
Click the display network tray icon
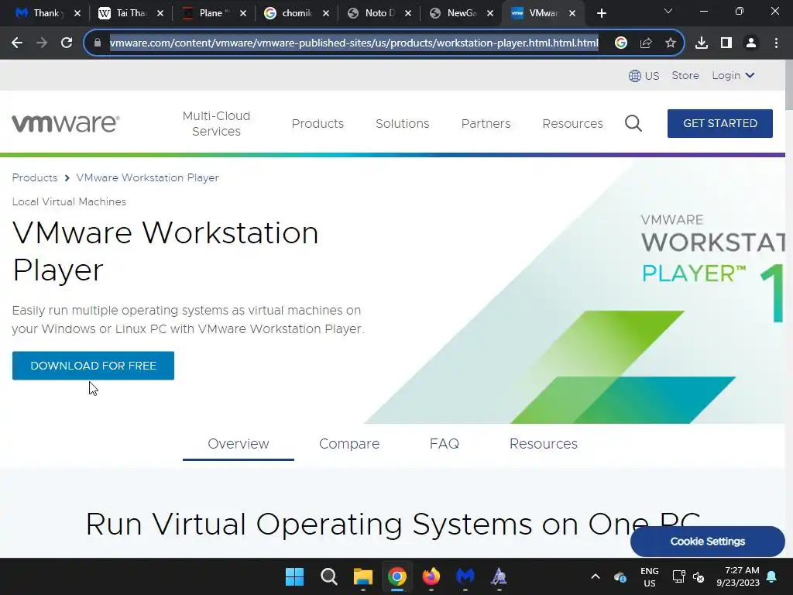pyautogui.click(x=678, y=576)
